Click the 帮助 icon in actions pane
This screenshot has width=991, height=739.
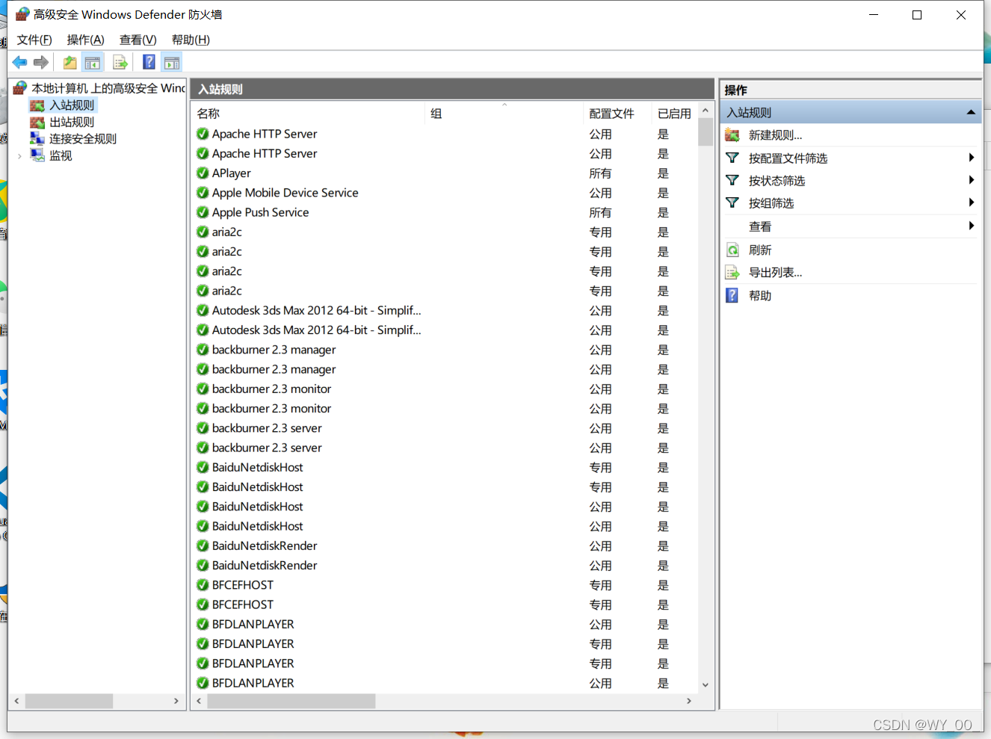click(732, 295)
